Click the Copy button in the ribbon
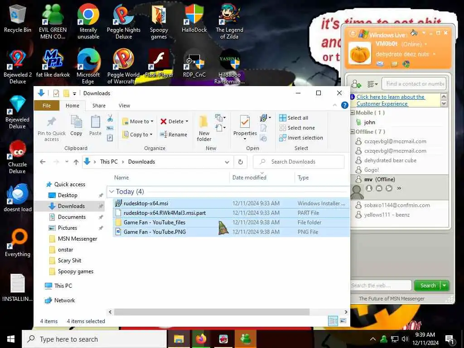This screenshot has height=348, width=464. click(76, 126)
